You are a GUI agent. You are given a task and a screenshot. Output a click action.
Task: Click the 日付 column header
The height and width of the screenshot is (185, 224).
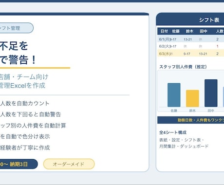164,31
